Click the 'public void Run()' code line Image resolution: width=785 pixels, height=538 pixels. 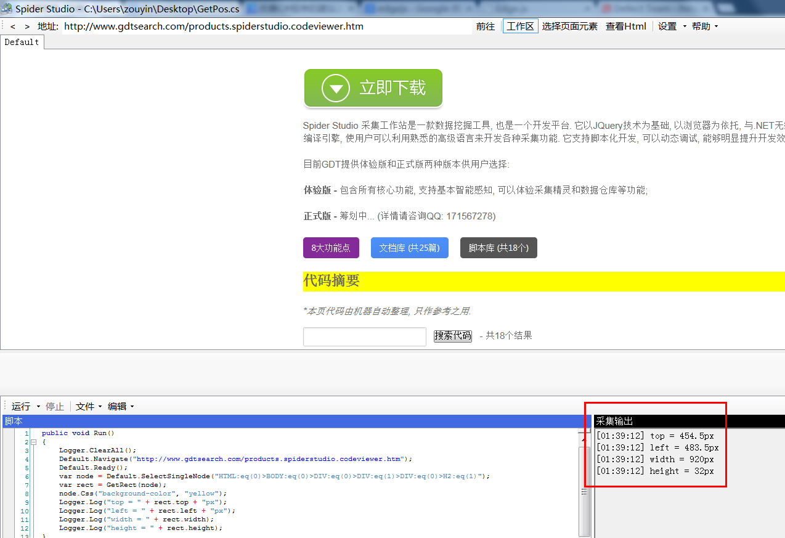(78, 433)
